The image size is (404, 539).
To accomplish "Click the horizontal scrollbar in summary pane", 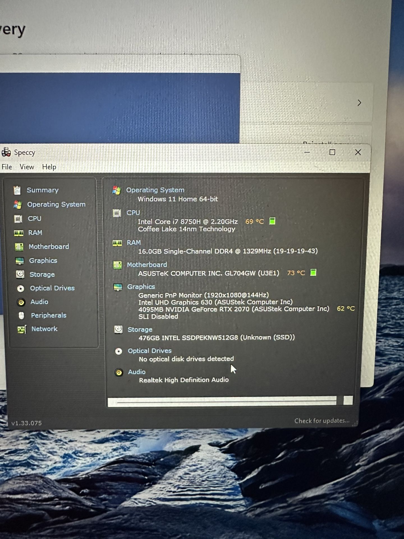I will coord(230,401).
